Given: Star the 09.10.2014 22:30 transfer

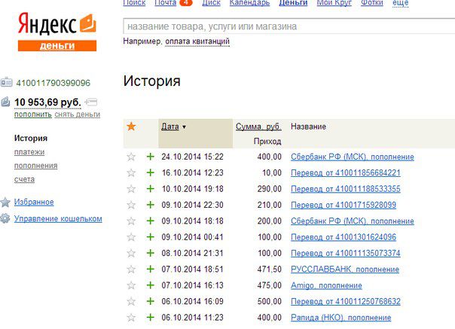Looking at the screenshot, I should pyautogui.click(x=131, y=205).
